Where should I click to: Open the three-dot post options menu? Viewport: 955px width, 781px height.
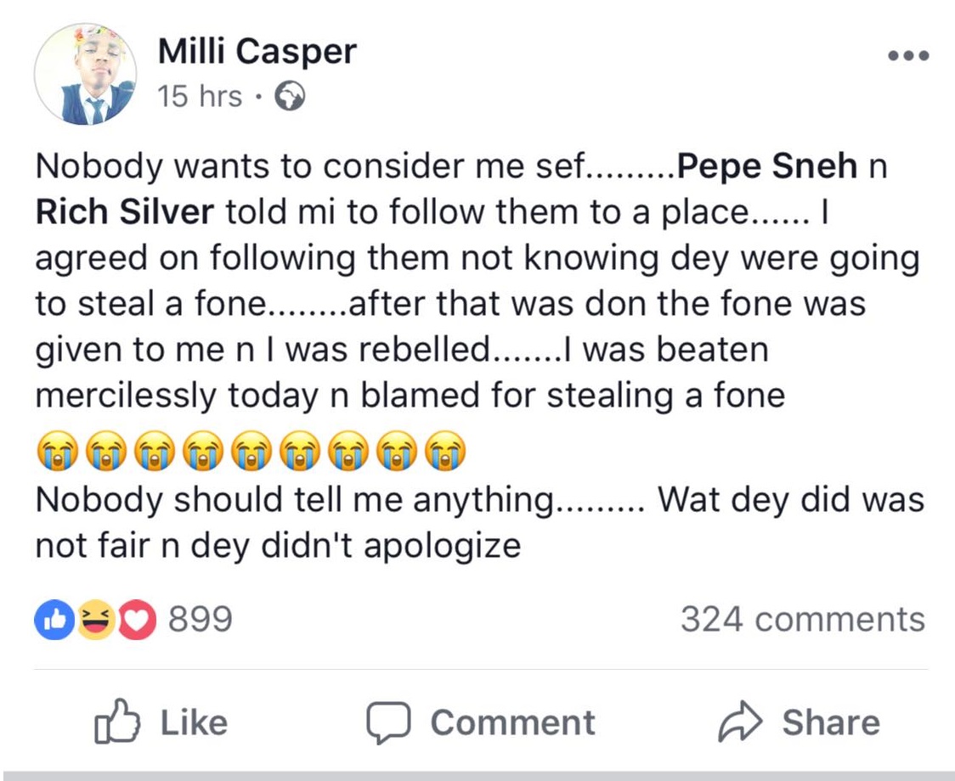tap(907, 57)
